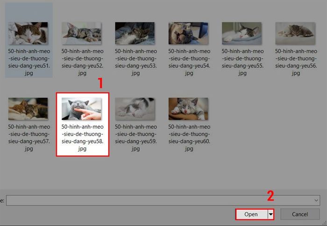Click the file name label ending yeu53.jpg

coord(136,62)
